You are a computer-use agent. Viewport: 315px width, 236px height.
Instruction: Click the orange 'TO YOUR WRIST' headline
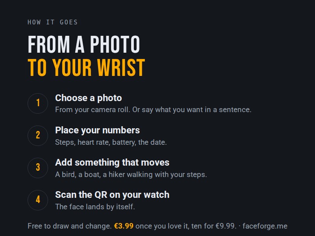pos(86,68)
